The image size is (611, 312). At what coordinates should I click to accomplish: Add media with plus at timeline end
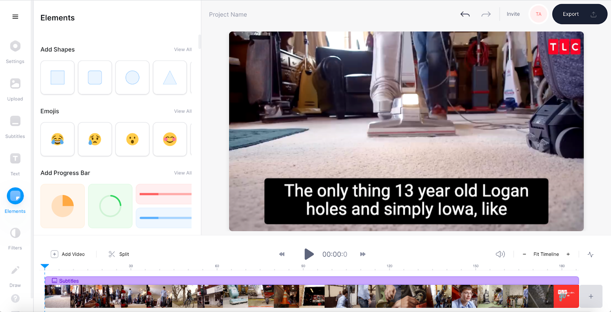[591, 296]
